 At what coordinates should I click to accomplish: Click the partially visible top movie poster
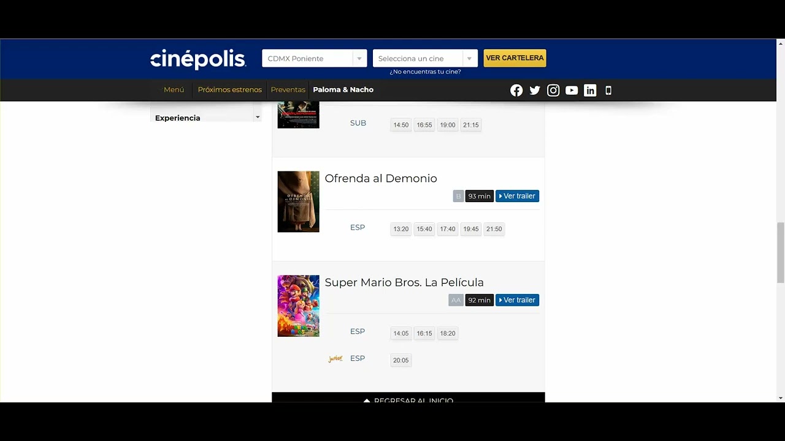(x=298, y=115)
